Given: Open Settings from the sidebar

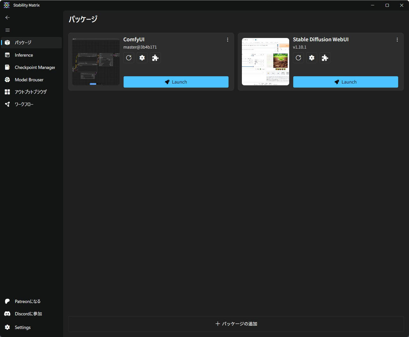Looking at the screenshot, I should point(31,327).
